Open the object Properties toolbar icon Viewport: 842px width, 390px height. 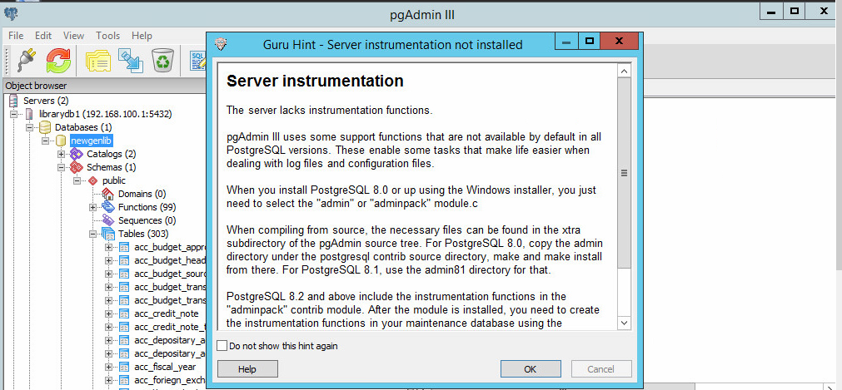(x=98, y=60)
